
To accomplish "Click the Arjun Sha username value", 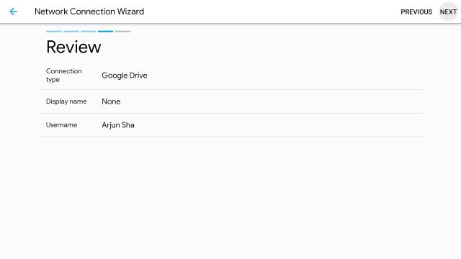I will 118,125.
